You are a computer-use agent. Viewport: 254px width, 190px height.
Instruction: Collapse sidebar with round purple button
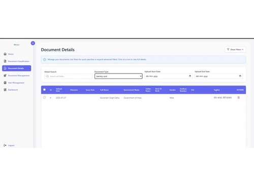33,43
